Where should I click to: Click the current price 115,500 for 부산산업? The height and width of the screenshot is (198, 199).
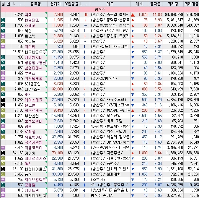(56, 116)
